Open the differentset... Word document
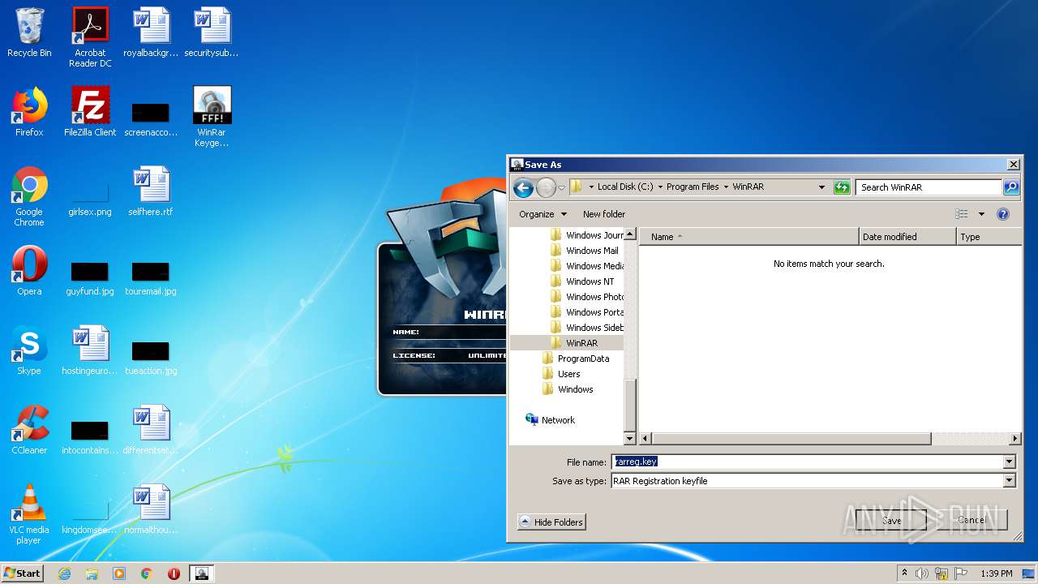The height and width of the screenshot is (584, 1038). click(151, 431)
